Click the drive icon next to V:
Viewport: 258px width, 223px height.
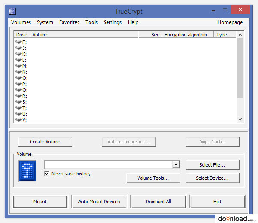18,120
